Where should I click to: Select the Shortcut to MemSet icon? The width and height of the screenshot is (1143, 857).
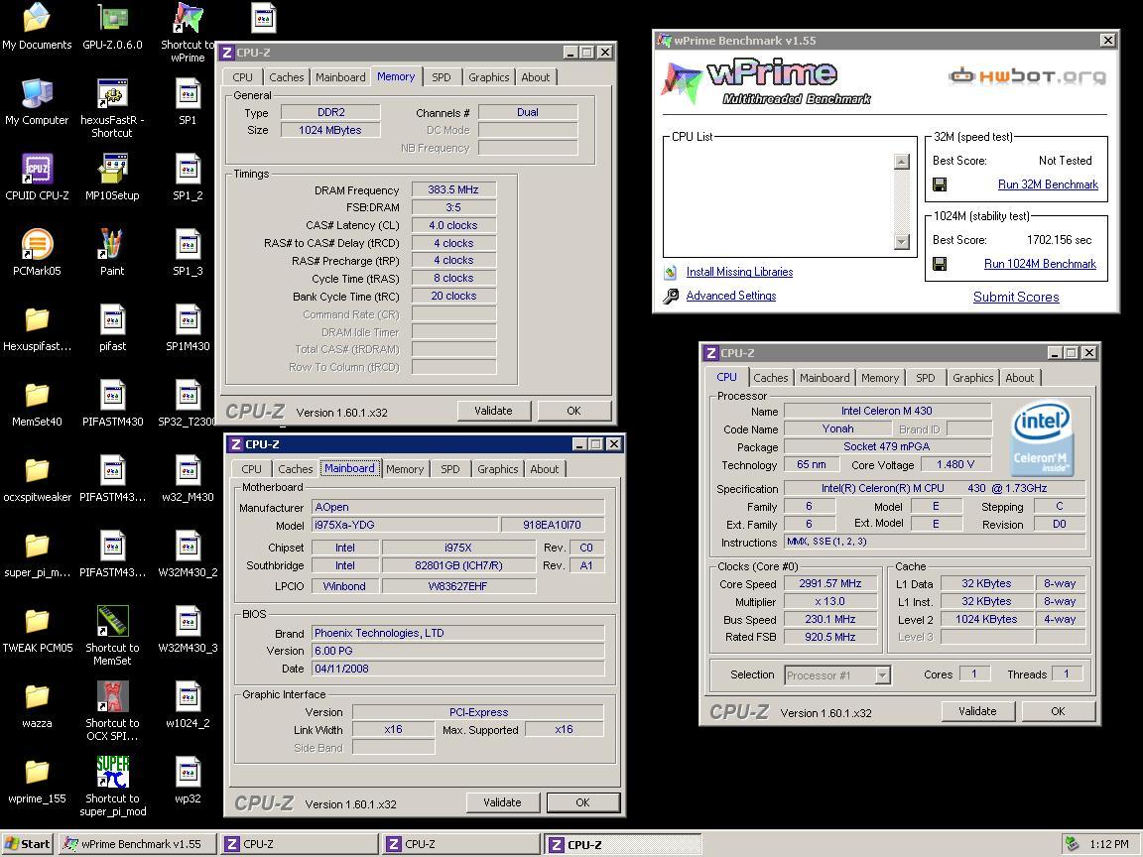click(112, 636)
